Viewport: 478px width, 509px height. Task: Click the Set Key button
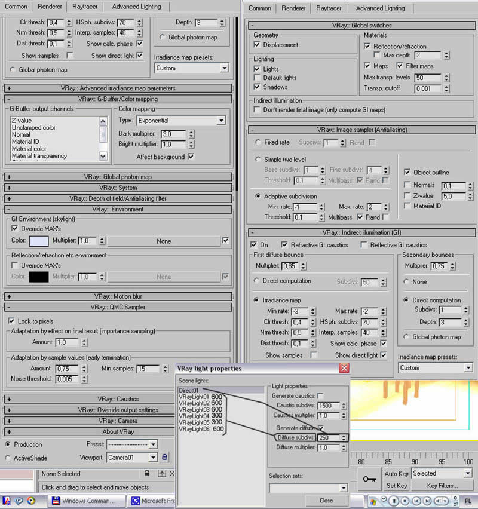click(397, 486)
